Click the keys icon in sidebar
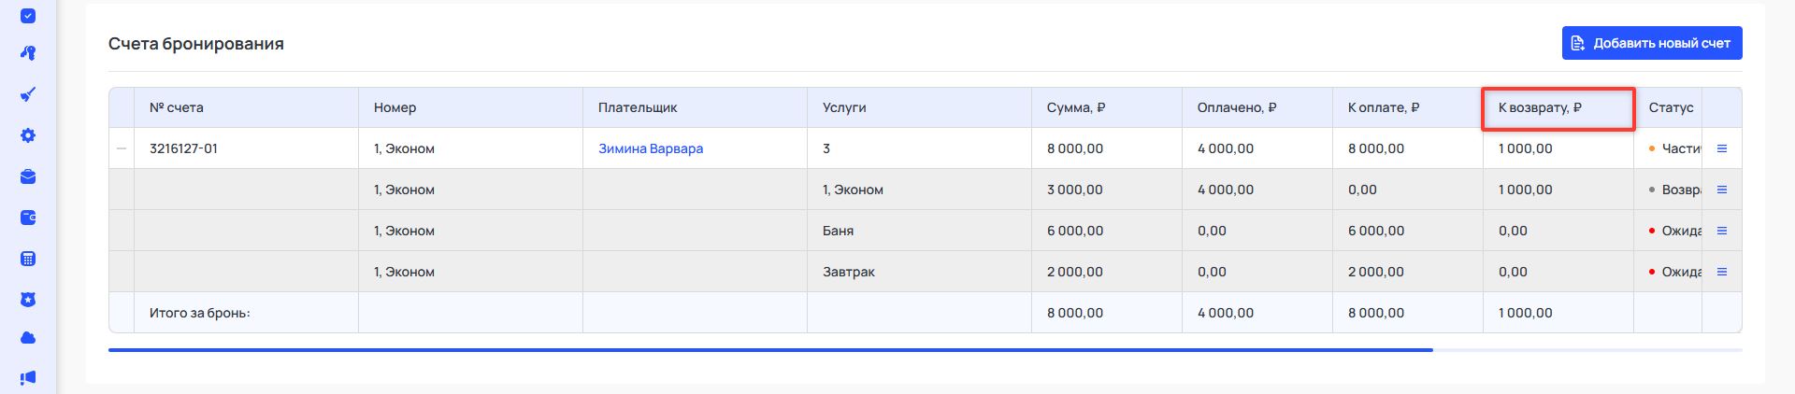 point(28,53)
